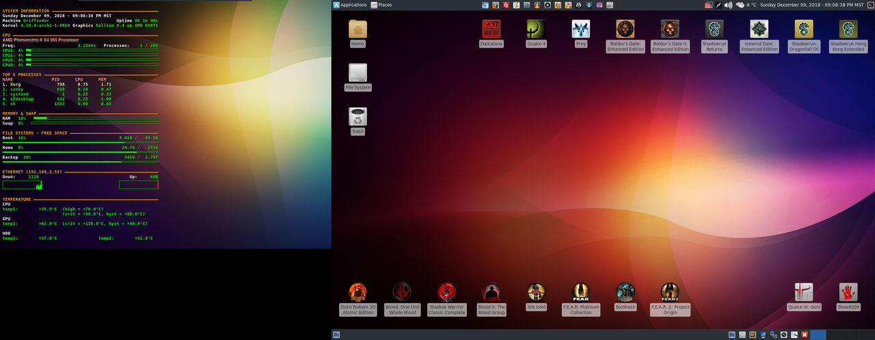Click the conky SYSTEM INFORMATION heading
875x340 pixels.
click(26, 12)
